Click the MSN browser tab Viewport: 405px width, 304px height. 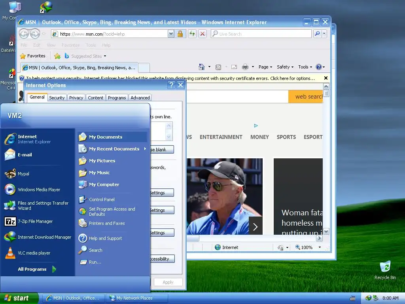pos(79,68)
